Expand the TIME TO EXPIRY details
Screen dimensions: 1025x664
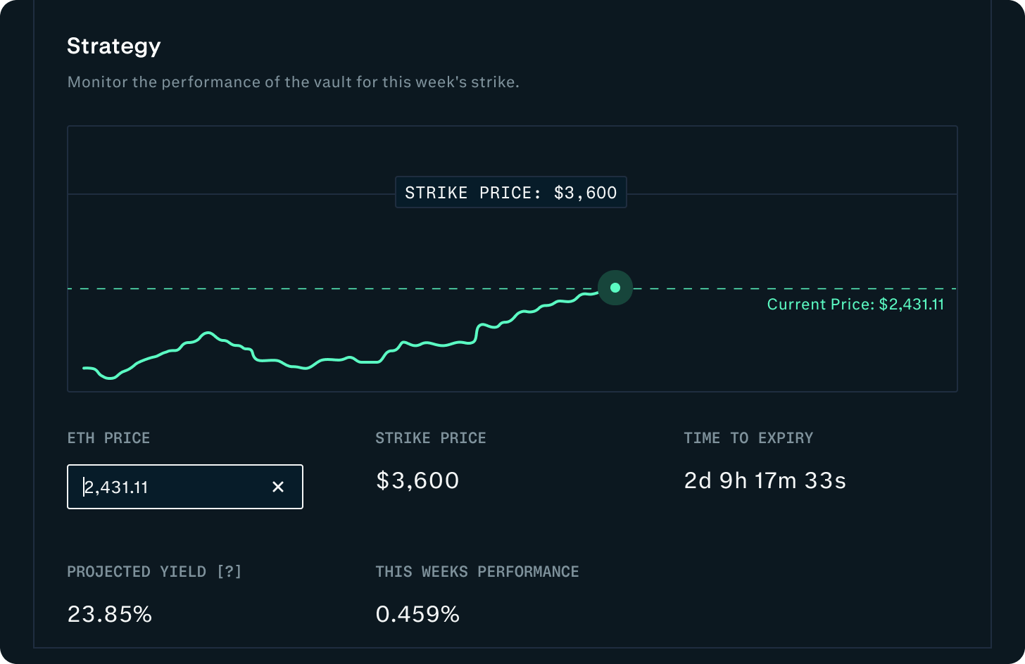748,438
